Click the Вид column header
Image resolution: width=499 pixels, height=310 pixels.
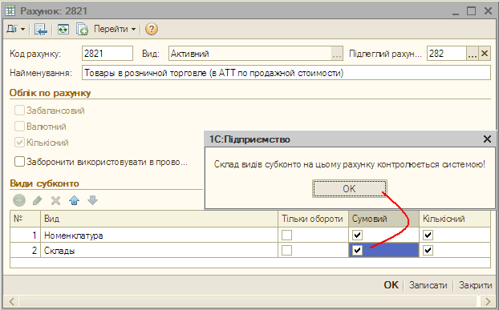[x=159, y=219]
